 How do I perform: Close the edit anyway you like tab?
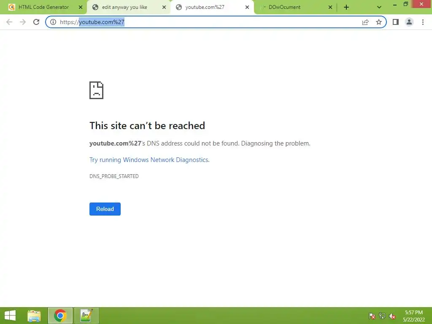click(x=164, y=8)
